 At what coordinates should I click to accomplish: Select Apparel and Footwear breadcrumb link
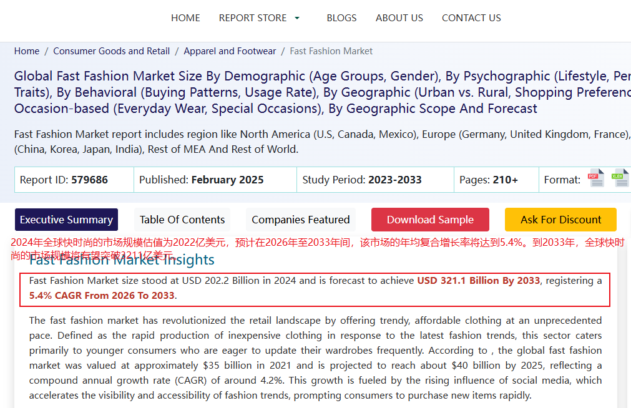(230, 51)
